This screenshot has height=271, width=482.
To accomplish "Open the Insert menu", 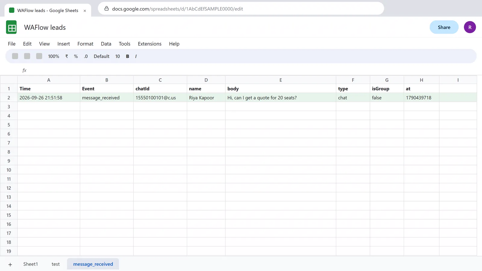I will click(64, 44).
